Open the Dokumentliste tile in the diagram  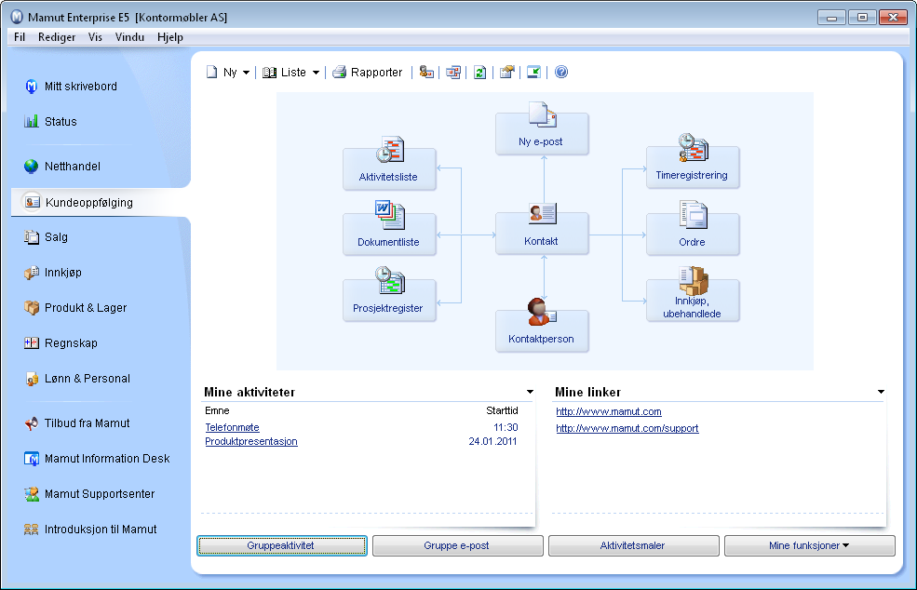[389, 235]
